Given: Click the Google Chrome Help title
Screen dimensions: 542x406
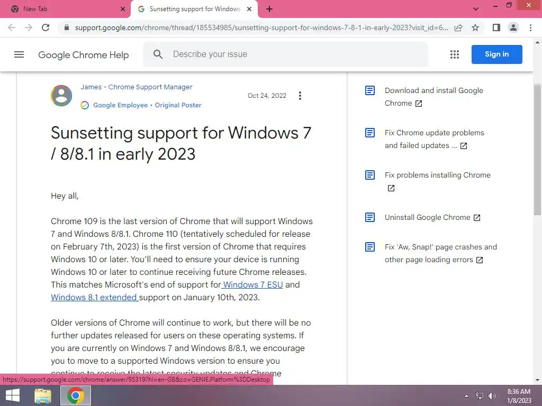Looking at the screenshot, I should coord(83,55).
